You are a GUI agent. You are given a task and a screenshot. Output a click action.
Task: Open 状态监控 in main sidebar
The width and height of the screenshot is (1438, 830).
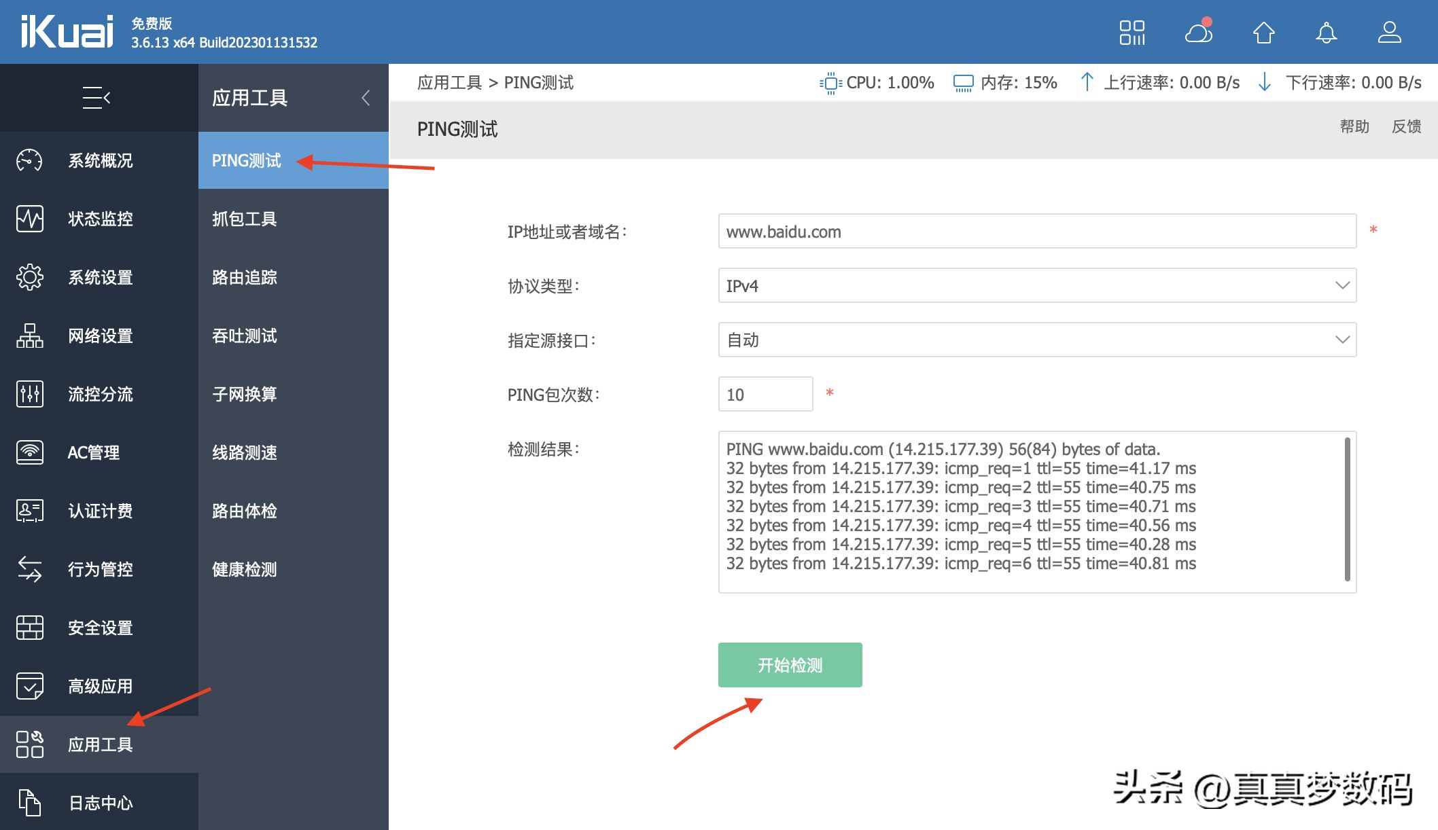[99, 219]
